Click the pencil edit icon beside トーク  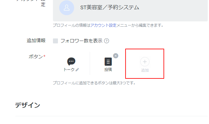77,70
